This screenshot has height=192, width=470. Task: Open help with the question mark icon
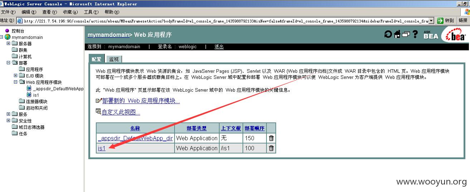pyautogui.click(x=415, y=34)
